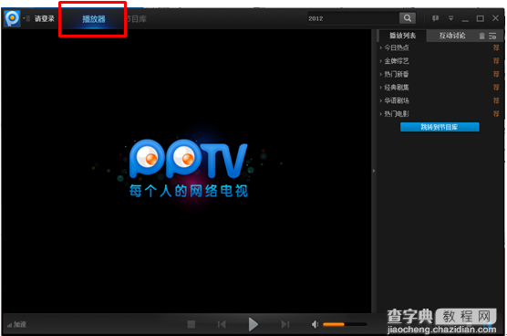Close the PPTV window
The image size is (507, 336).
click(x=495, y=18)
